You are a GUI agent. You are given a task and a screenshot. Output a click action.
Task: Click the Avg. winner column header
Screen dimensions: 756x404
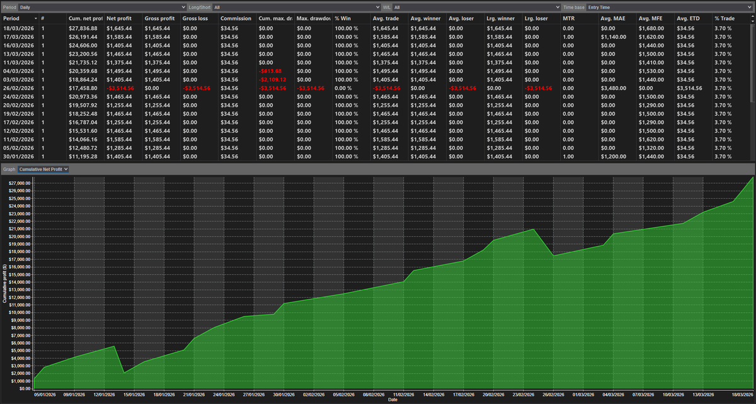point(427,19)
